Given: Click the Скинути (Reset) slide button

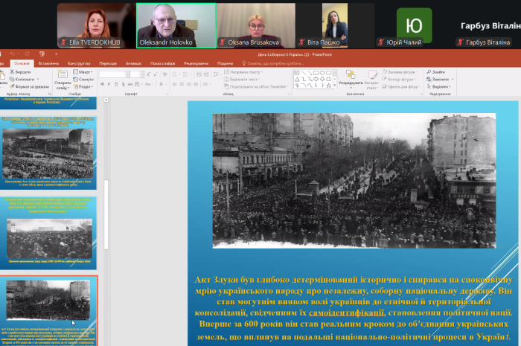Looking at the screenshot, I should coord(83,78).
